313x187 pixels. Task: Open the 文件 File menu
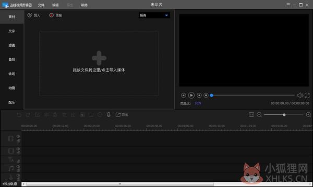pyautogui.click(x=41, y=5)
